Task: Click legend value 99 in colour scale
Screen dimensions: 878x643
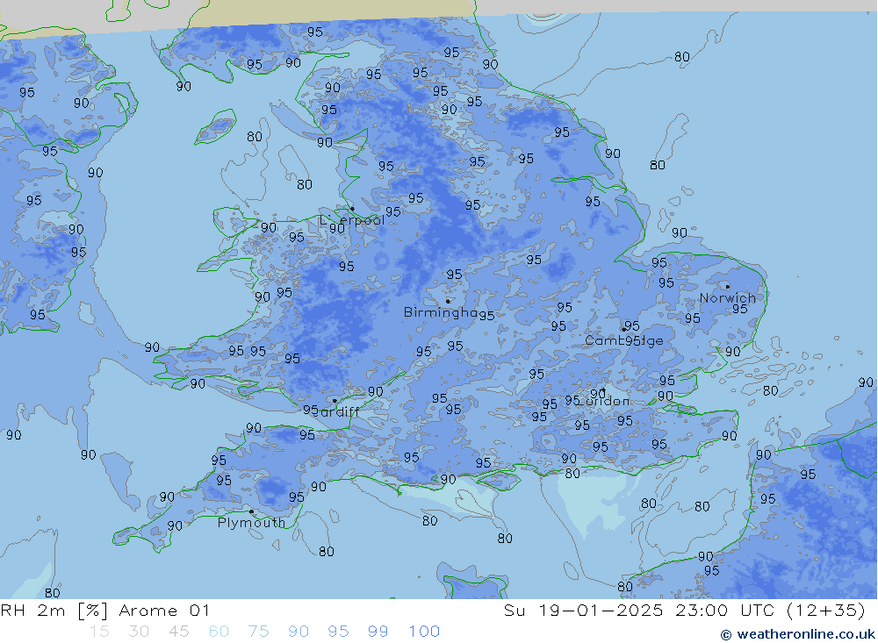Action: pos(378,632)
